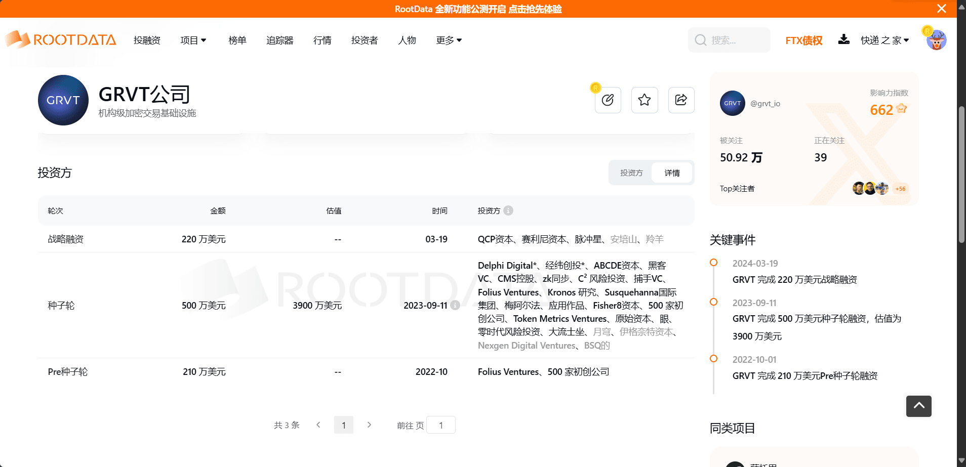Open the edit/submit info icon

pos(608,100)
